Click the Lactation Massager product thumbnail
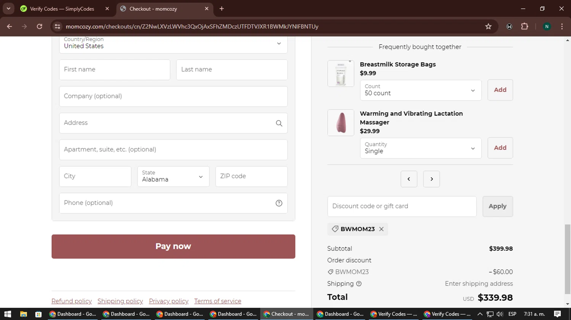571x320 pixels. point(341,123)
